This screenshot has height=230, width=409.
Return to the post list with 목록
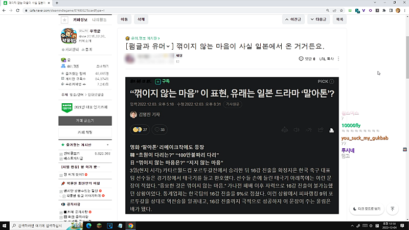339,19
